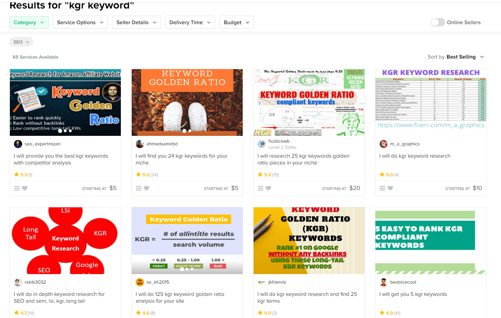The height and width of the screenshot is (318, 501).
Task: Open gig 'I will research 25 kgr keywords'
Action: pos(303,159)
